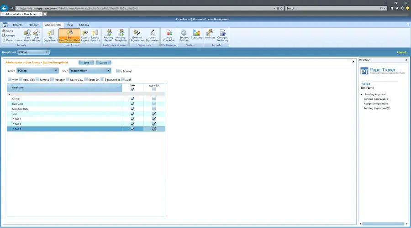Toggle the header checkbox under Add / Edit column
Image resolution: width=411 pixels, height=228 pixels.
coord(154,89)
